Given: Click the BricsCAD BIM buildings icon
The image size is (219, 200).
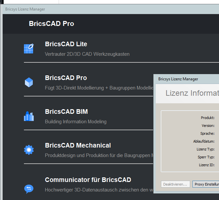Looking at the screenshot, I should (x=29, y=116).
